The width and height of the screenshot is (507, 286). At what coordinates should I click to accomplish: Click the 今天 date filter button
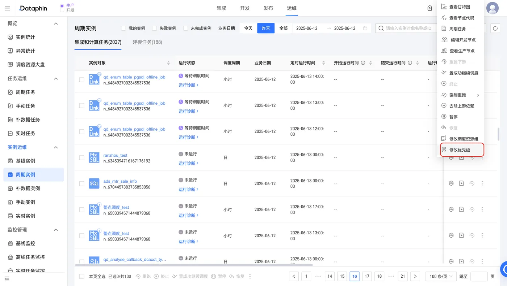click(x=248, y=28)
